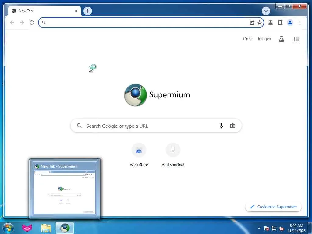Open Windows Explorer from taskbar
This screenshot has width=312, height=234.
point(46,228)
